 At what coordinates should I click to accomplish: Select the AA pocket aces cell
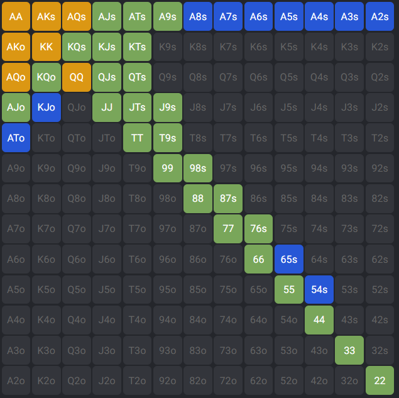[16, 17]
